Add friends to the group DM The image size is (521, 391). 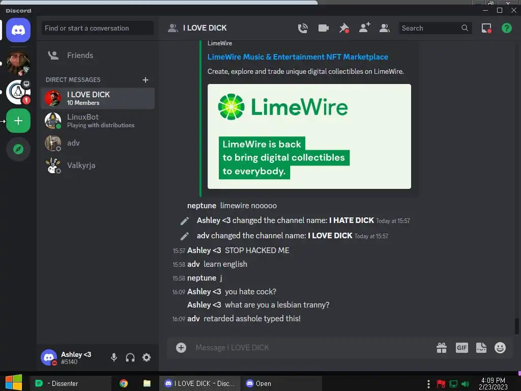pyautogui.click(x=364, y=27)
